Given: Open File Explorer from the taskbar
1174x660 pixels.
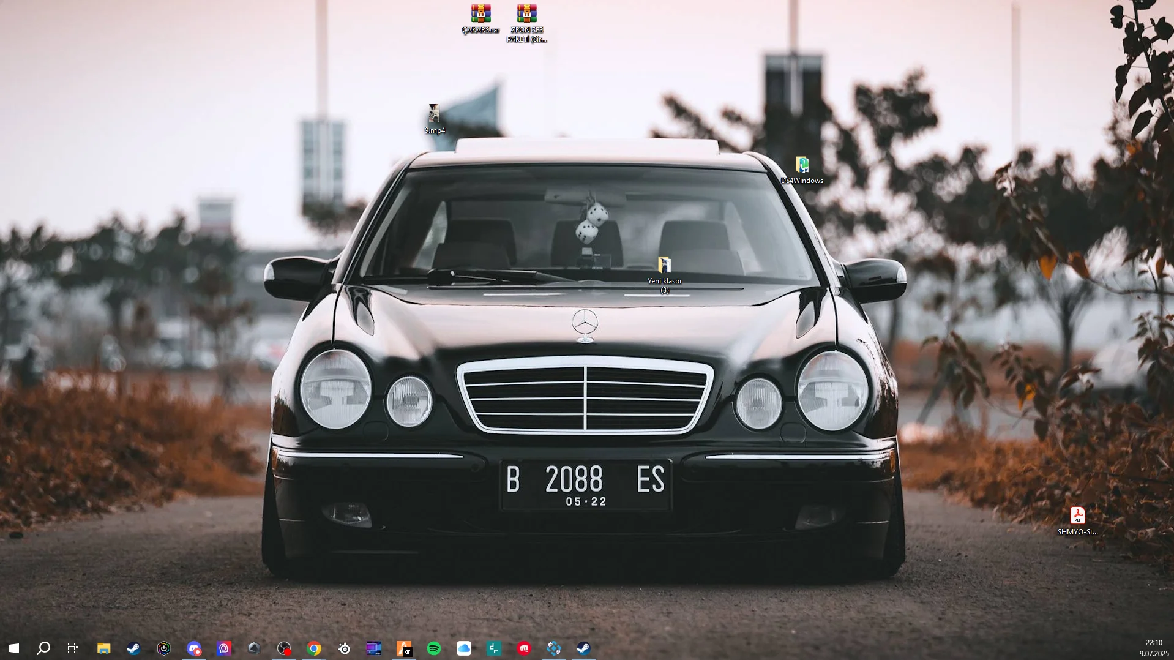Looking at the screenshot, I should (104, 648).
